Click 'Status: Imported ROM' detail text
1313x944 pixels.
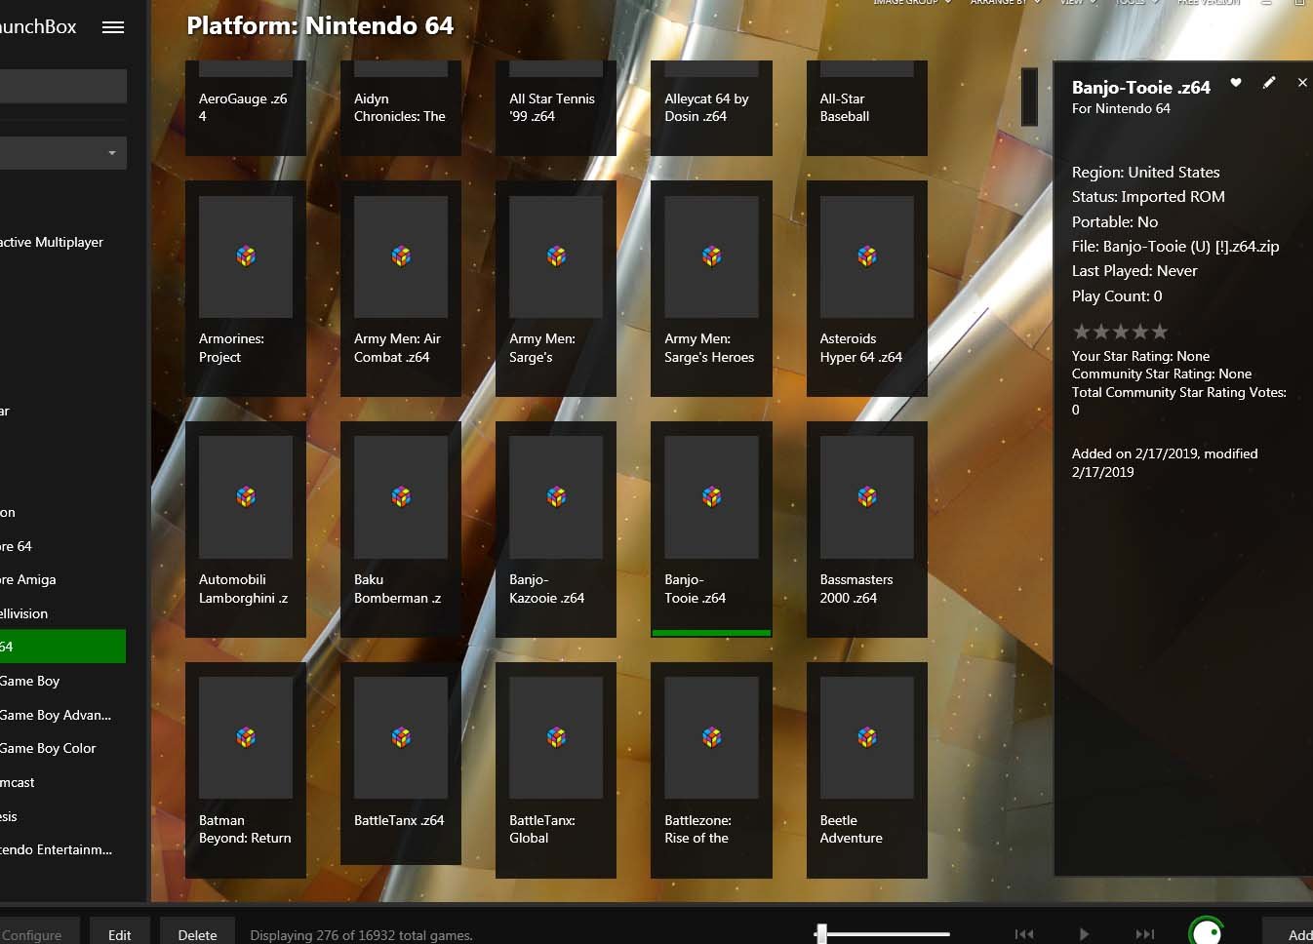coord(1148,197)
